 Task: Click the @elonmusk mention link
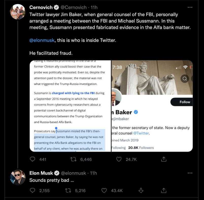pyautogui.click(x=42, y=40)
